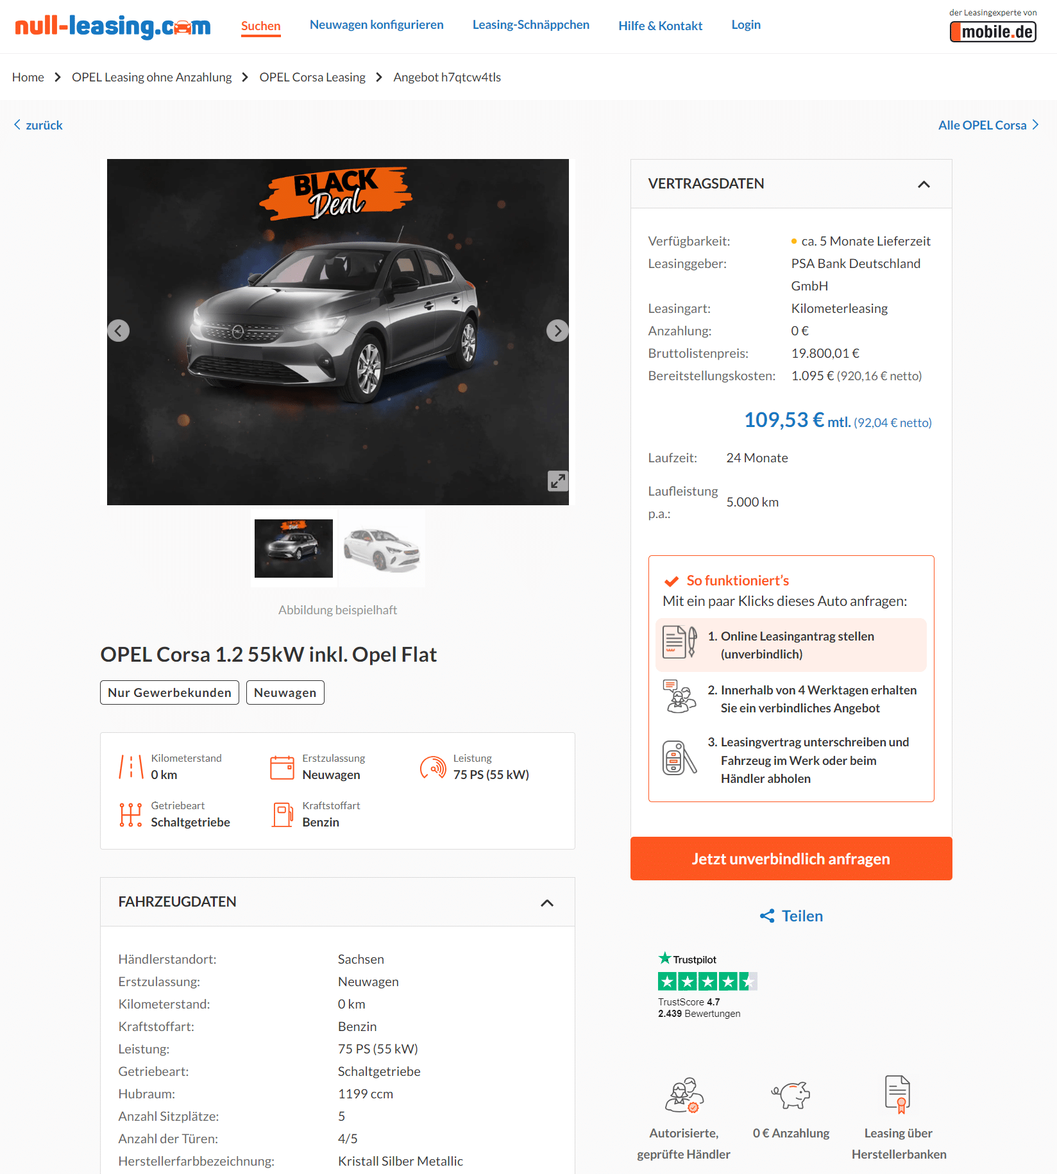Screen dimensions: 1057x1174
Task: Collapse the VERTRAGSDATEN section
Action: (924, 185)
